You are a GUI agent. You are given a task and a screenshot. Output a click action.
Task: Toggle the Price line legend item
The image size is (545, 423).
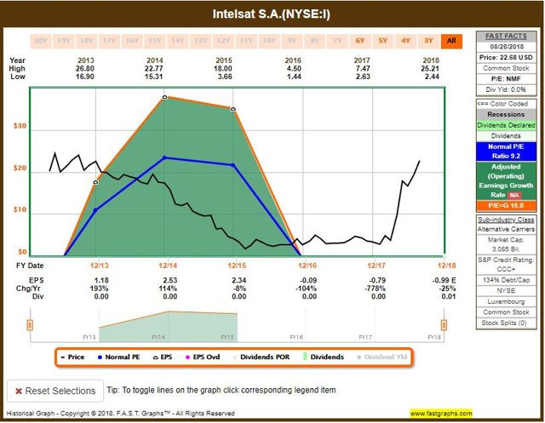point(72,357)
